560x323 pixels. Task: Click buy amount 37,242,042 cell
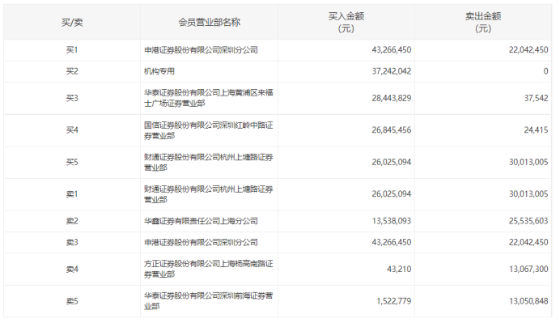392,71
